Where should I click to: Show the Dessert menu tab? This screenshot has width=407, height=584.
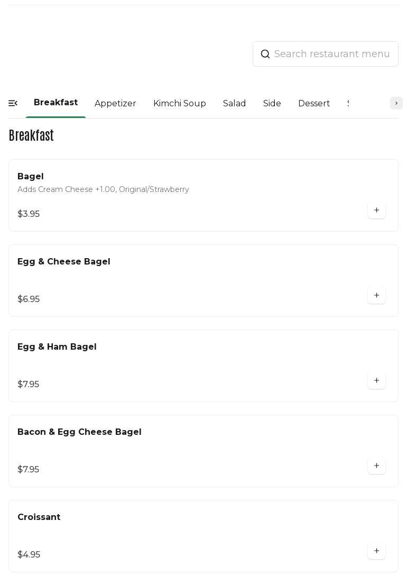(314, 104)
